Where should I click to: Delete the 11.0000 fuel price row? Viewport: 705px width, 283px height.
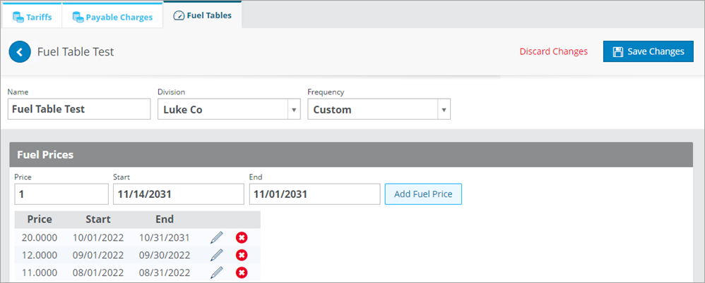[x=242, y=272]
